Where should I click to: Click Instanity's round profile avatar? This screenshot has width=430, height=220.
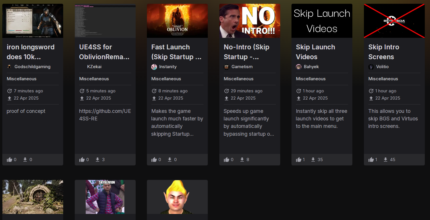point(154,67)
